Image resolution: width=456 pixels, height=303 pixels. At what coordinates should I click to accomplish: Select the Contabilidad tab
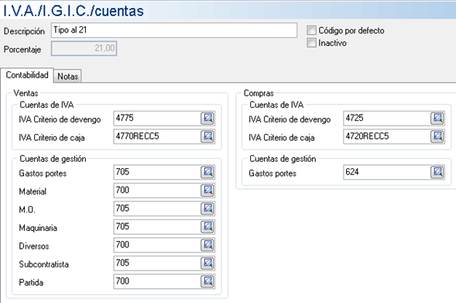click(27, 75)
